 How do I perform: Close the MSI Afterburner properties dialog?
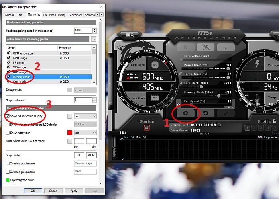pyautogui.click(x=101, y=7)
